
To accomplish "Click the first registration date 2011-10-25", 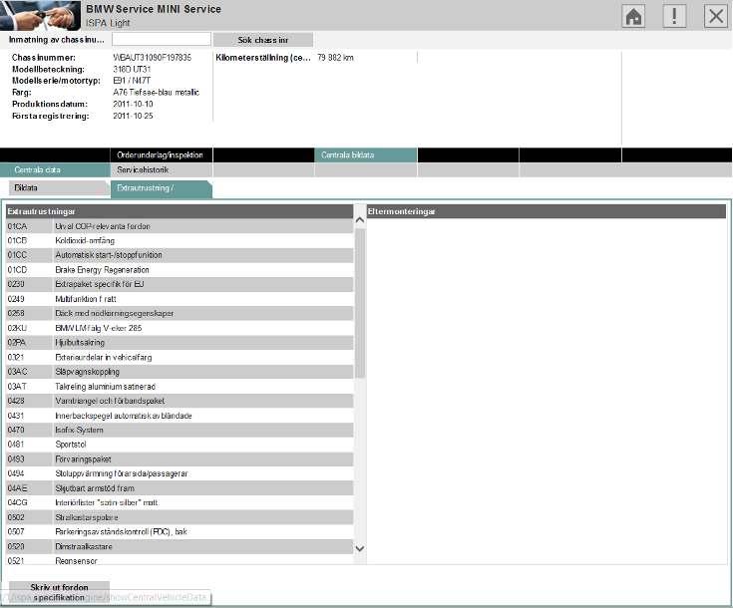I will [133, 116].
